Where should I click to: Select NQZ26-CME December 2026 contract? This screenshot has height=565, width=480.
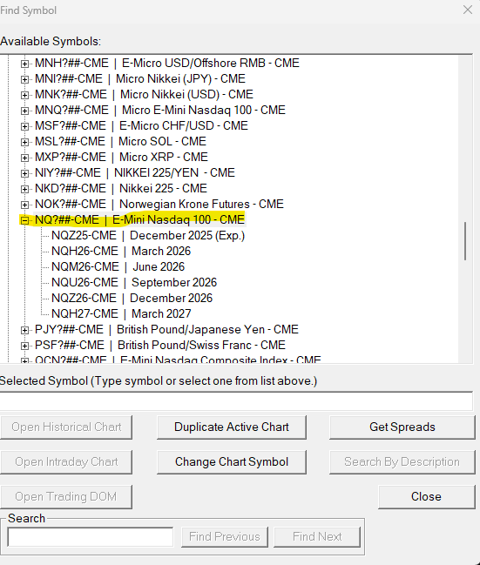click(132, 298)
